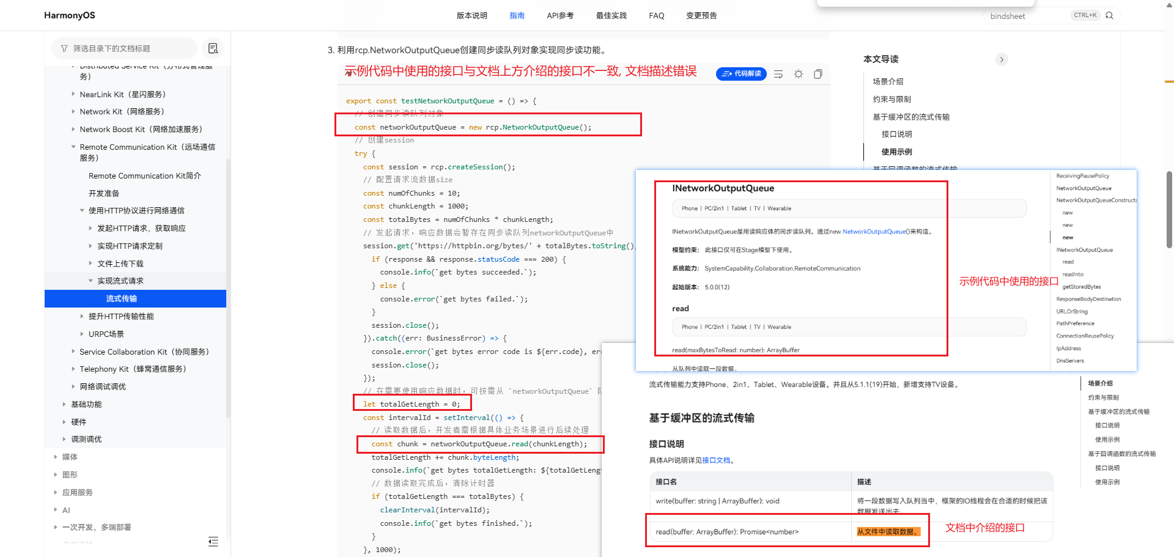Viewport: 1174px width, 557px height.
Task: Collapse 实现流式请求 node
Action: 91,281
